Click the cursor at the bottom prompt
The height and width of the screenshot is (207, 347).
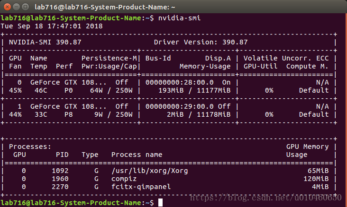tap(160, 203)
